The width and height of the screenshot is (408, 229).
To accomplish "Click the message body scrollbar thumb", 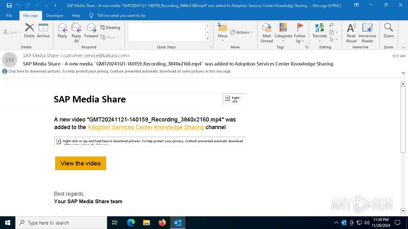I will (403, 120).
